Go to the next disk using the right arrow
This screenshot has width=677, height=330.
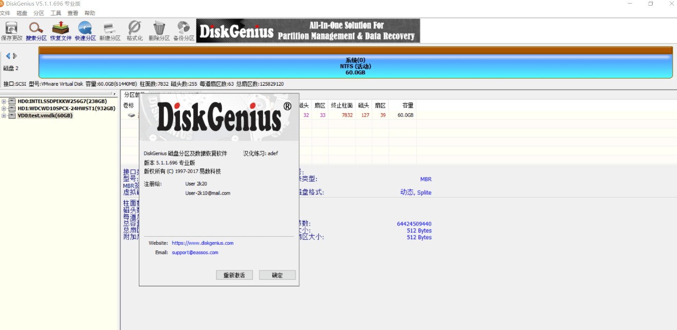pyautogui.click(x=15, y=55)
